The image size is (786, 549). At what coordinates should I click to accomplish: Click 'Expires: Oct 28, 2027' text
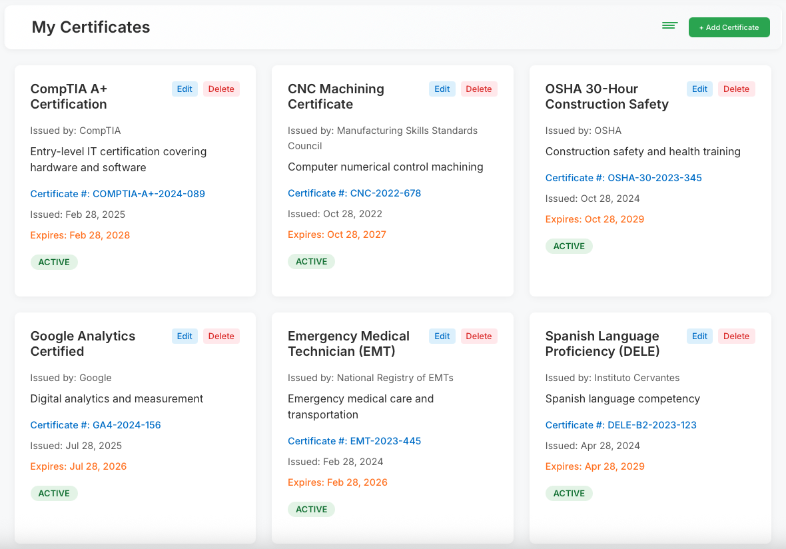(337, 235)
